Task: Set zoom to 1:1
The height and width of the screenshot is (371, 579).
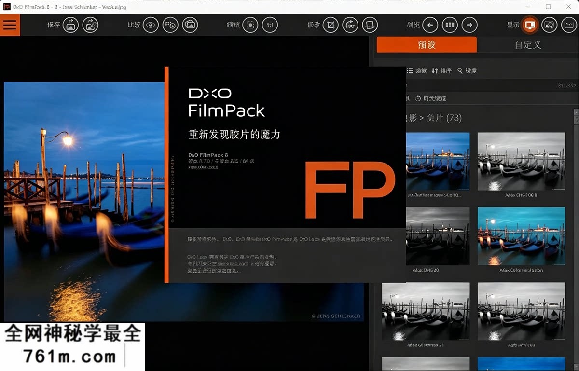Action: (x=270, y=25)
